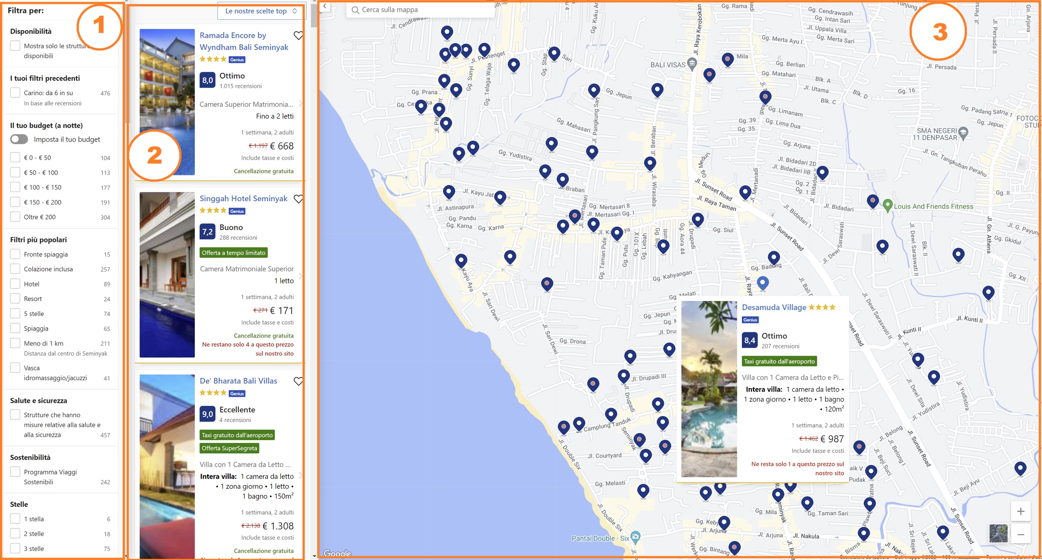Select the Hotel category filter row
The height and width of the screenshot is (560, 1042).
(15, 283)
